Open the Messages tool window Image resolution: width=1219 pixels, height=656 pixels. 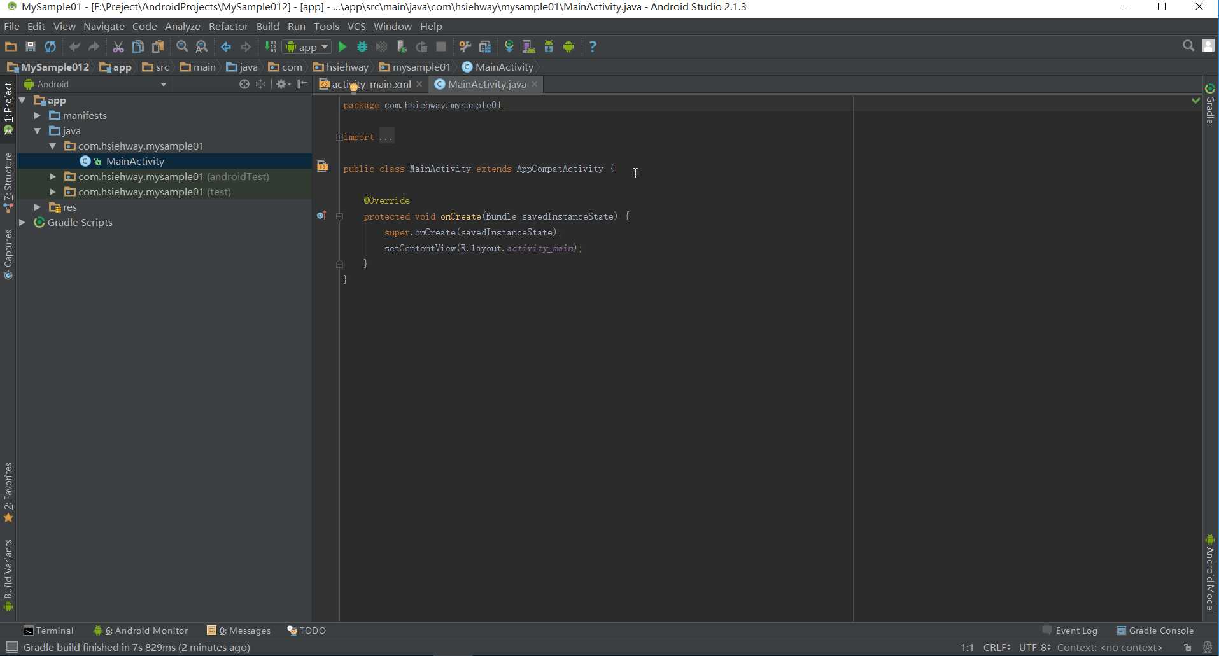(x=239, y=631)
